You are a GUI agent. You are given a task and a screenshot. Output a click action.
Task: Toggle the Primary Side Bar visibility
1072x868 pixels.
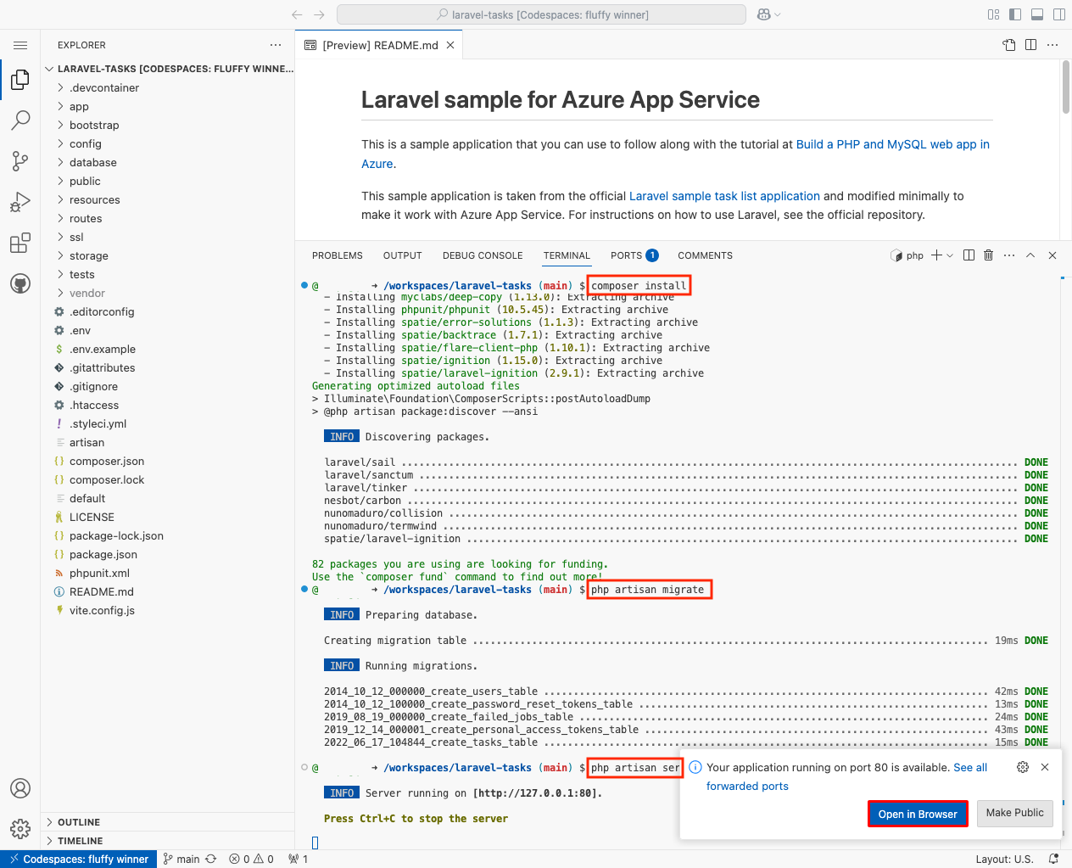coord(1015,14)
